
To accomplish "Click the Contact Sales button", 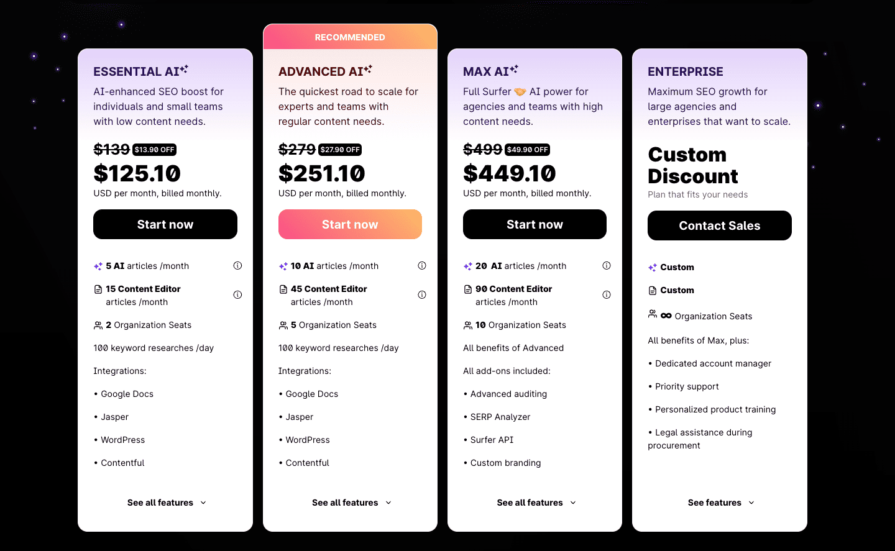I will tap(719, 225).
